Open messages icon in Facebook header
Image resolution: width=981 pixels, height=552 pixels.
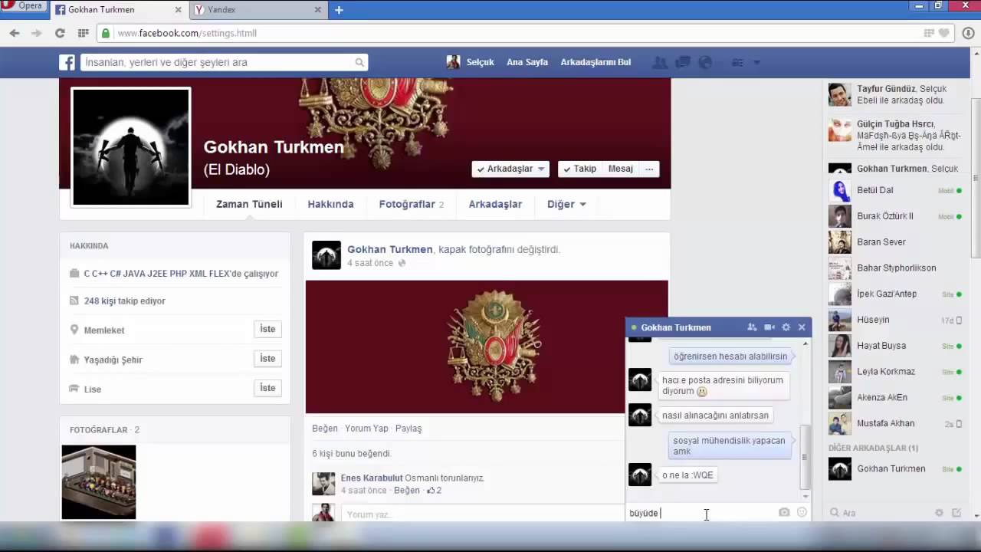682,63
